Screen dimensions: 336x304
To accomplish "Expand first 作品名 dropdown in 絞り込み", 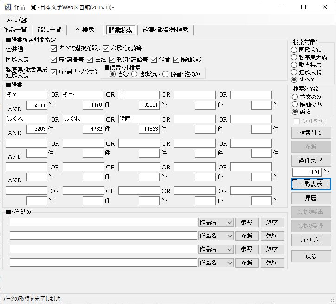I will [216, 222].
